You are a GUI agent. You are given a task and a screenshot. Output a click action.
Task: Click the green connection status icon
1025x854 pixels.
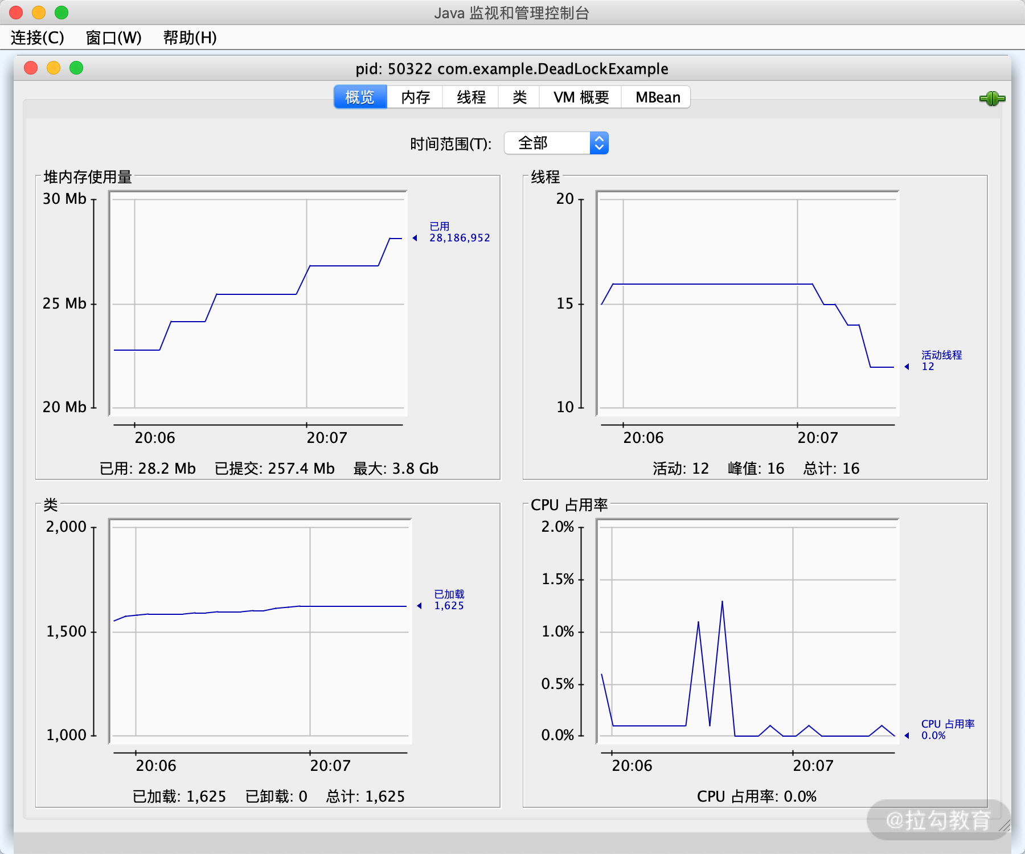pos(992,98)
